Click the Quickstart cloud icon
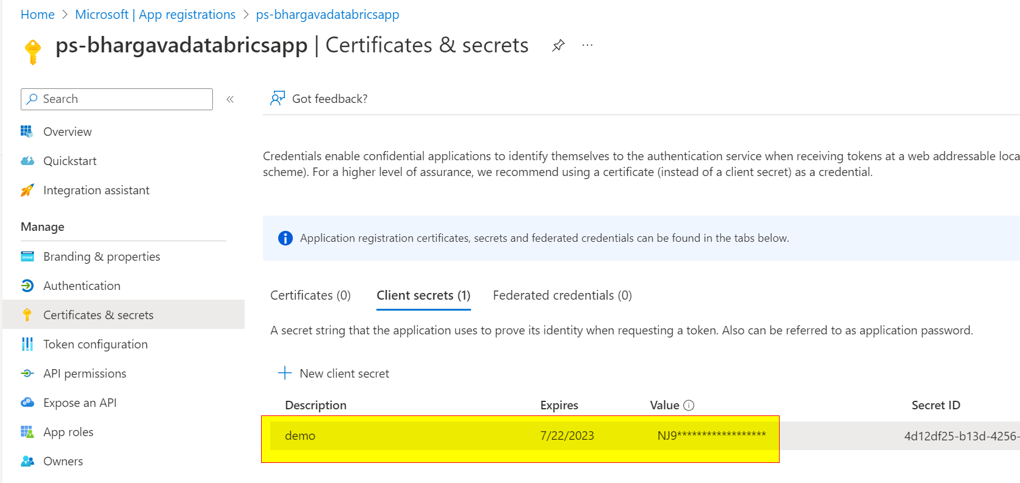Screen dimensions: 1020x483 [x=27, y=161]
